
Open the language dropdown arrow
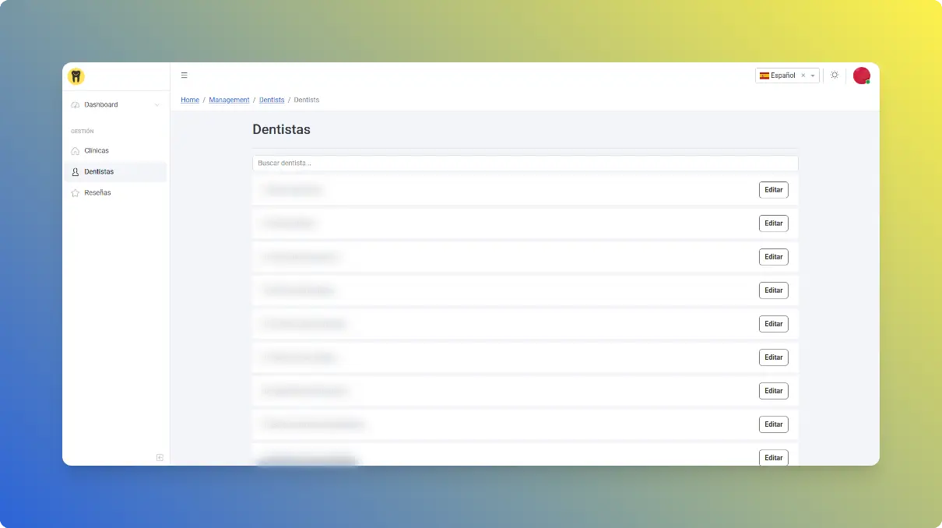click(x=813, y=76)
